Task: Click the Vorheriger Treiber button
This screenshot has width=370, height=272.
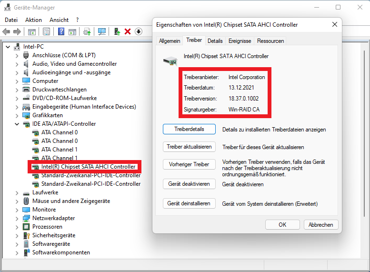Action: tap(189, 164)
